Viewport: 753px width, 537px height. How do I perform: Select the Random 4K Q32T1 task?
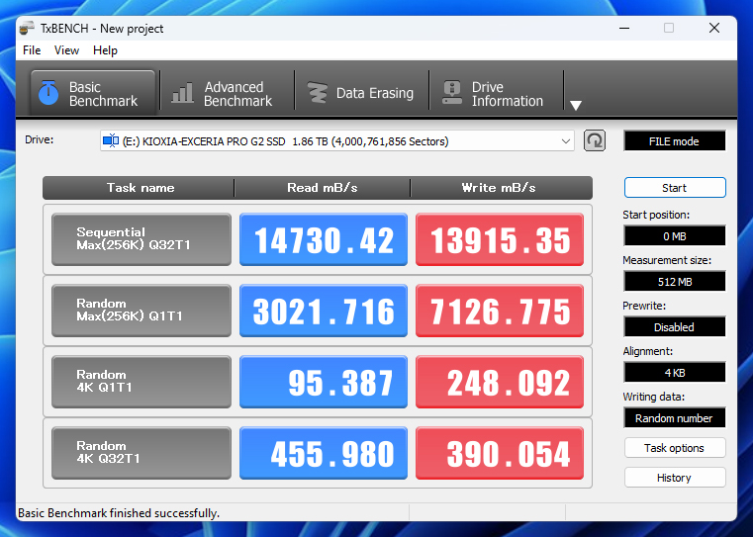coord(141,453)
